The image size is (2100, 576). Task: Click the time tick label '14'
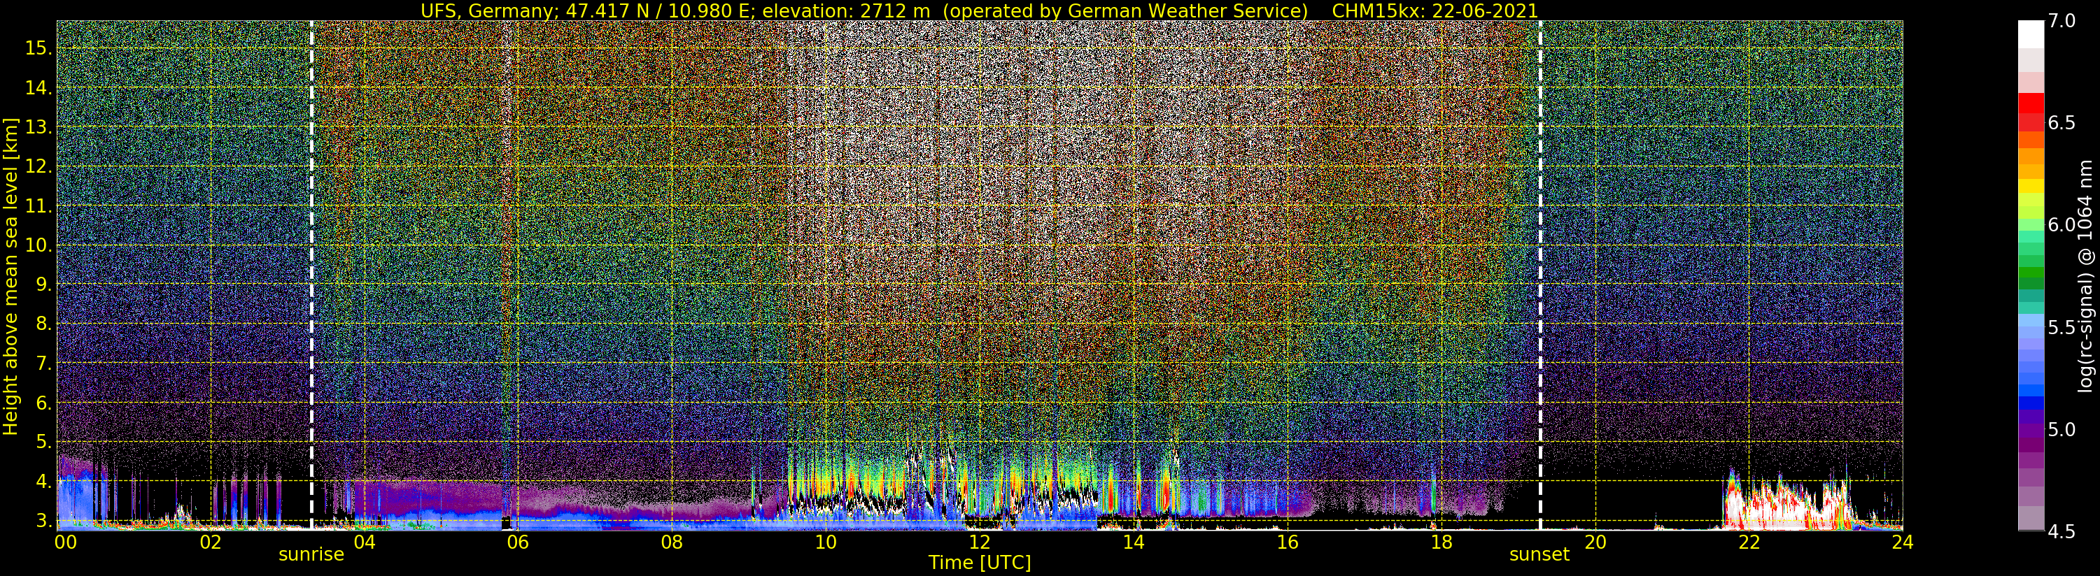[1133, 542]
